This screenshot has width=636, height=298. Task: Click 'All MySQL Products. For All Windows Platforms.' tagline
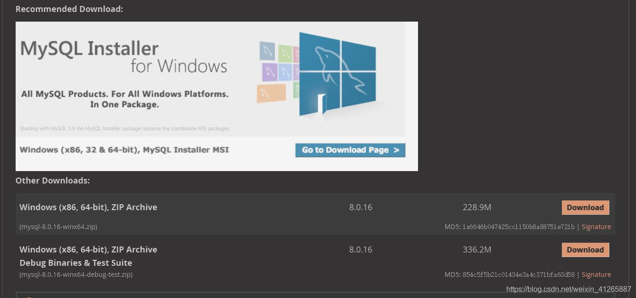(x=125, y=94)
